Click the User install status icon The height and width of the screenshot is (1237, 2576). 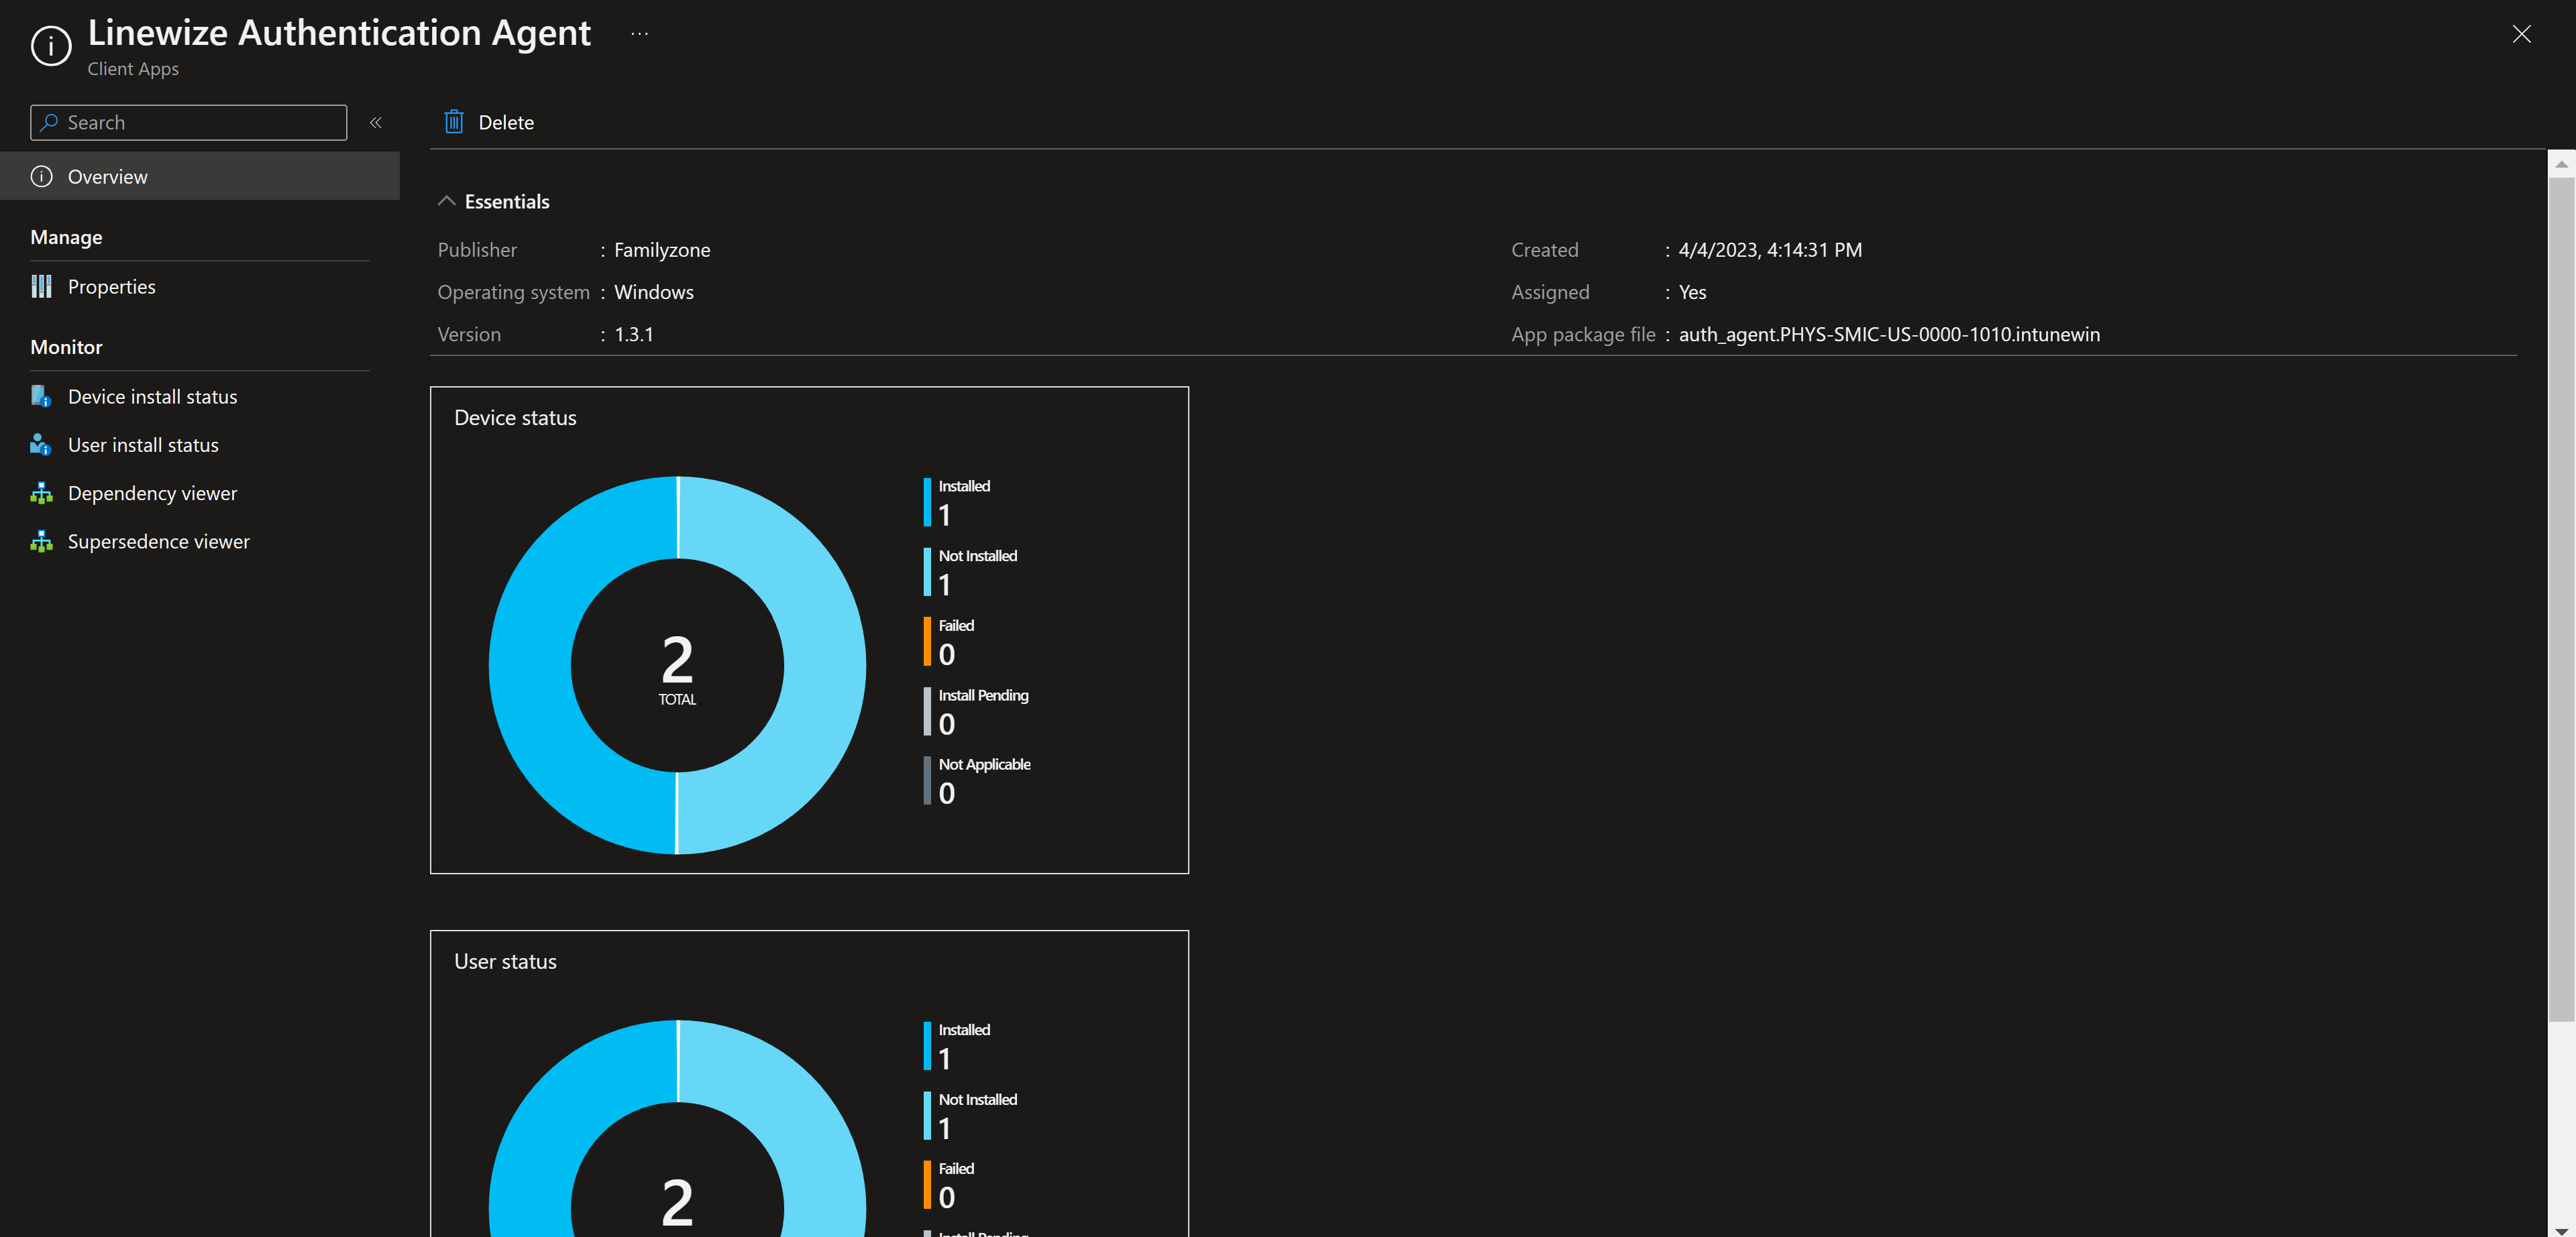(x=41, y=445)
